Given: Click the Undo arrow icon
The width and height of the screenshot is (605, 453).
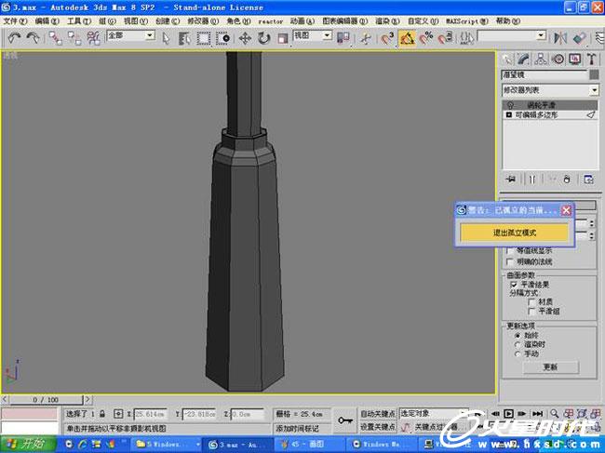Looking at the screenshot, I should (x=14, y=38).
